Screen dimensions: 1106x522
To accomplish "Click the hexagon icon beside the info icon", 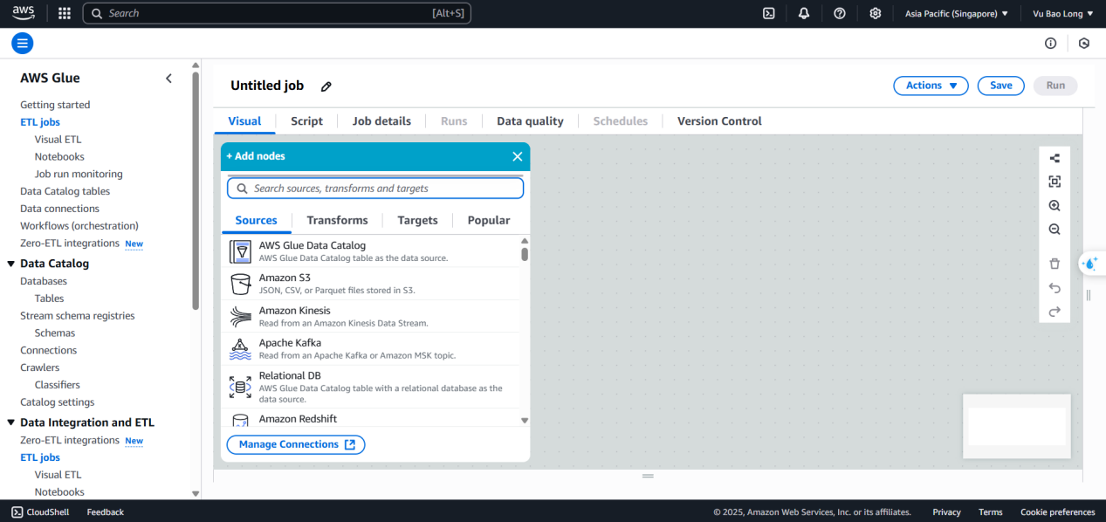I will [x=1084, y=43].
